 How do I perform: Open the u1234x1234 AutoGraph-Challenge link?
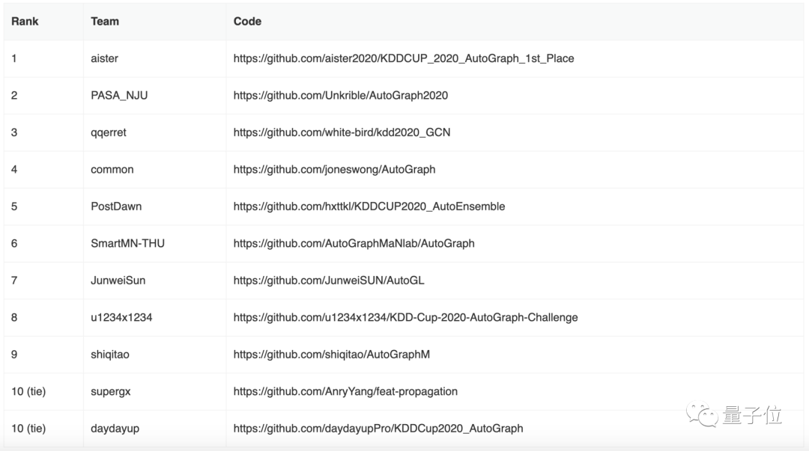(405, 317)
